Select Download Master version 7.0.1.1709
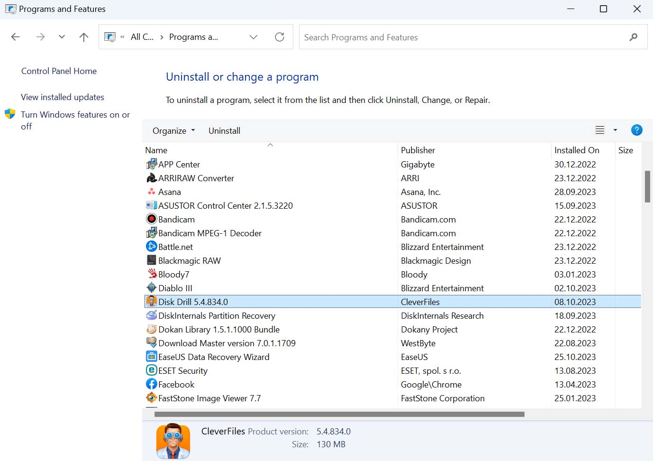653x461 pixels. click(x=227, y=343)
